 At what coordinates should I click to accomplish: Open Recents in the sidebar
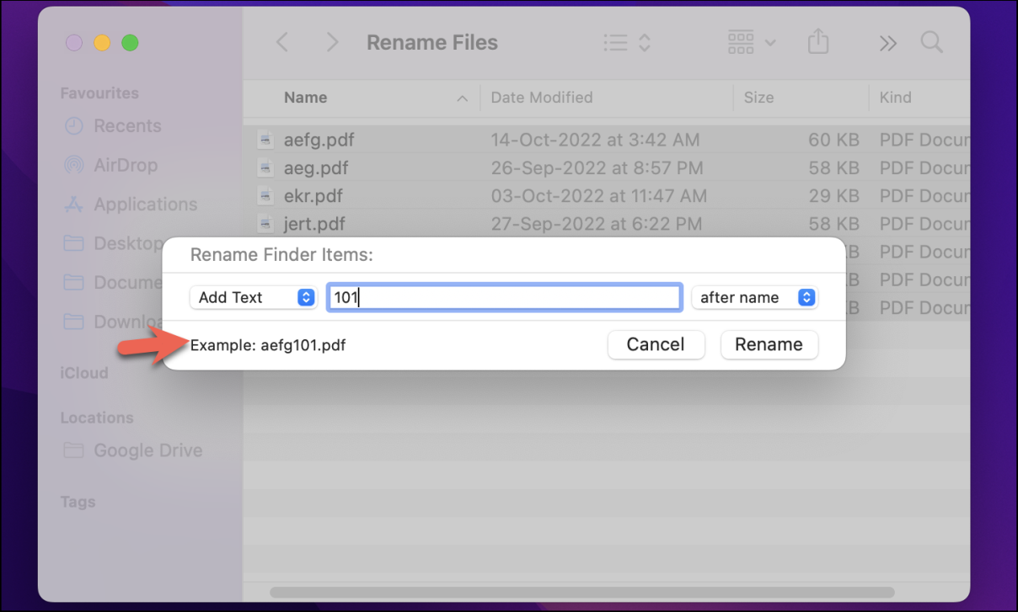click(x=127, y=126)
